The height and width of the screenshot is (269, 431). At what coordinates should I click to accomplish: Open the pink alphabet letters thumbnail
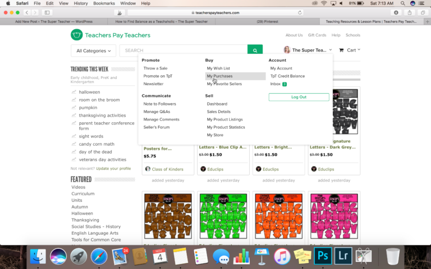click(x=333, y=217)
